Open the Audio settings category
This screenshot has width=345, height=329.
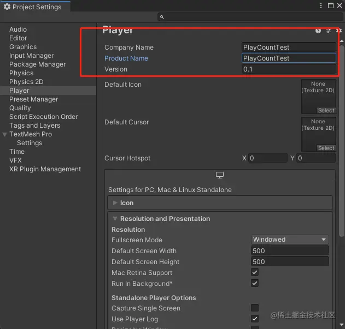click(18, 29)
